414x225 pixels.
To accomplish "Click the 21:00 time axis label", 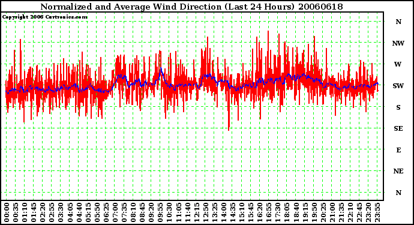I will (332, 212).
